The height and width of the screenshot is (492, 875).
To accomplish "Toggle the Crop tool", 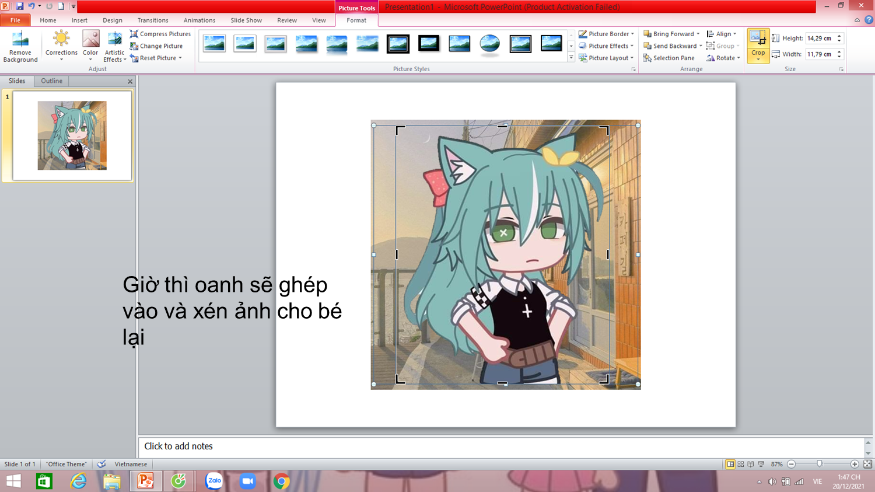I will tap(758, 40).
